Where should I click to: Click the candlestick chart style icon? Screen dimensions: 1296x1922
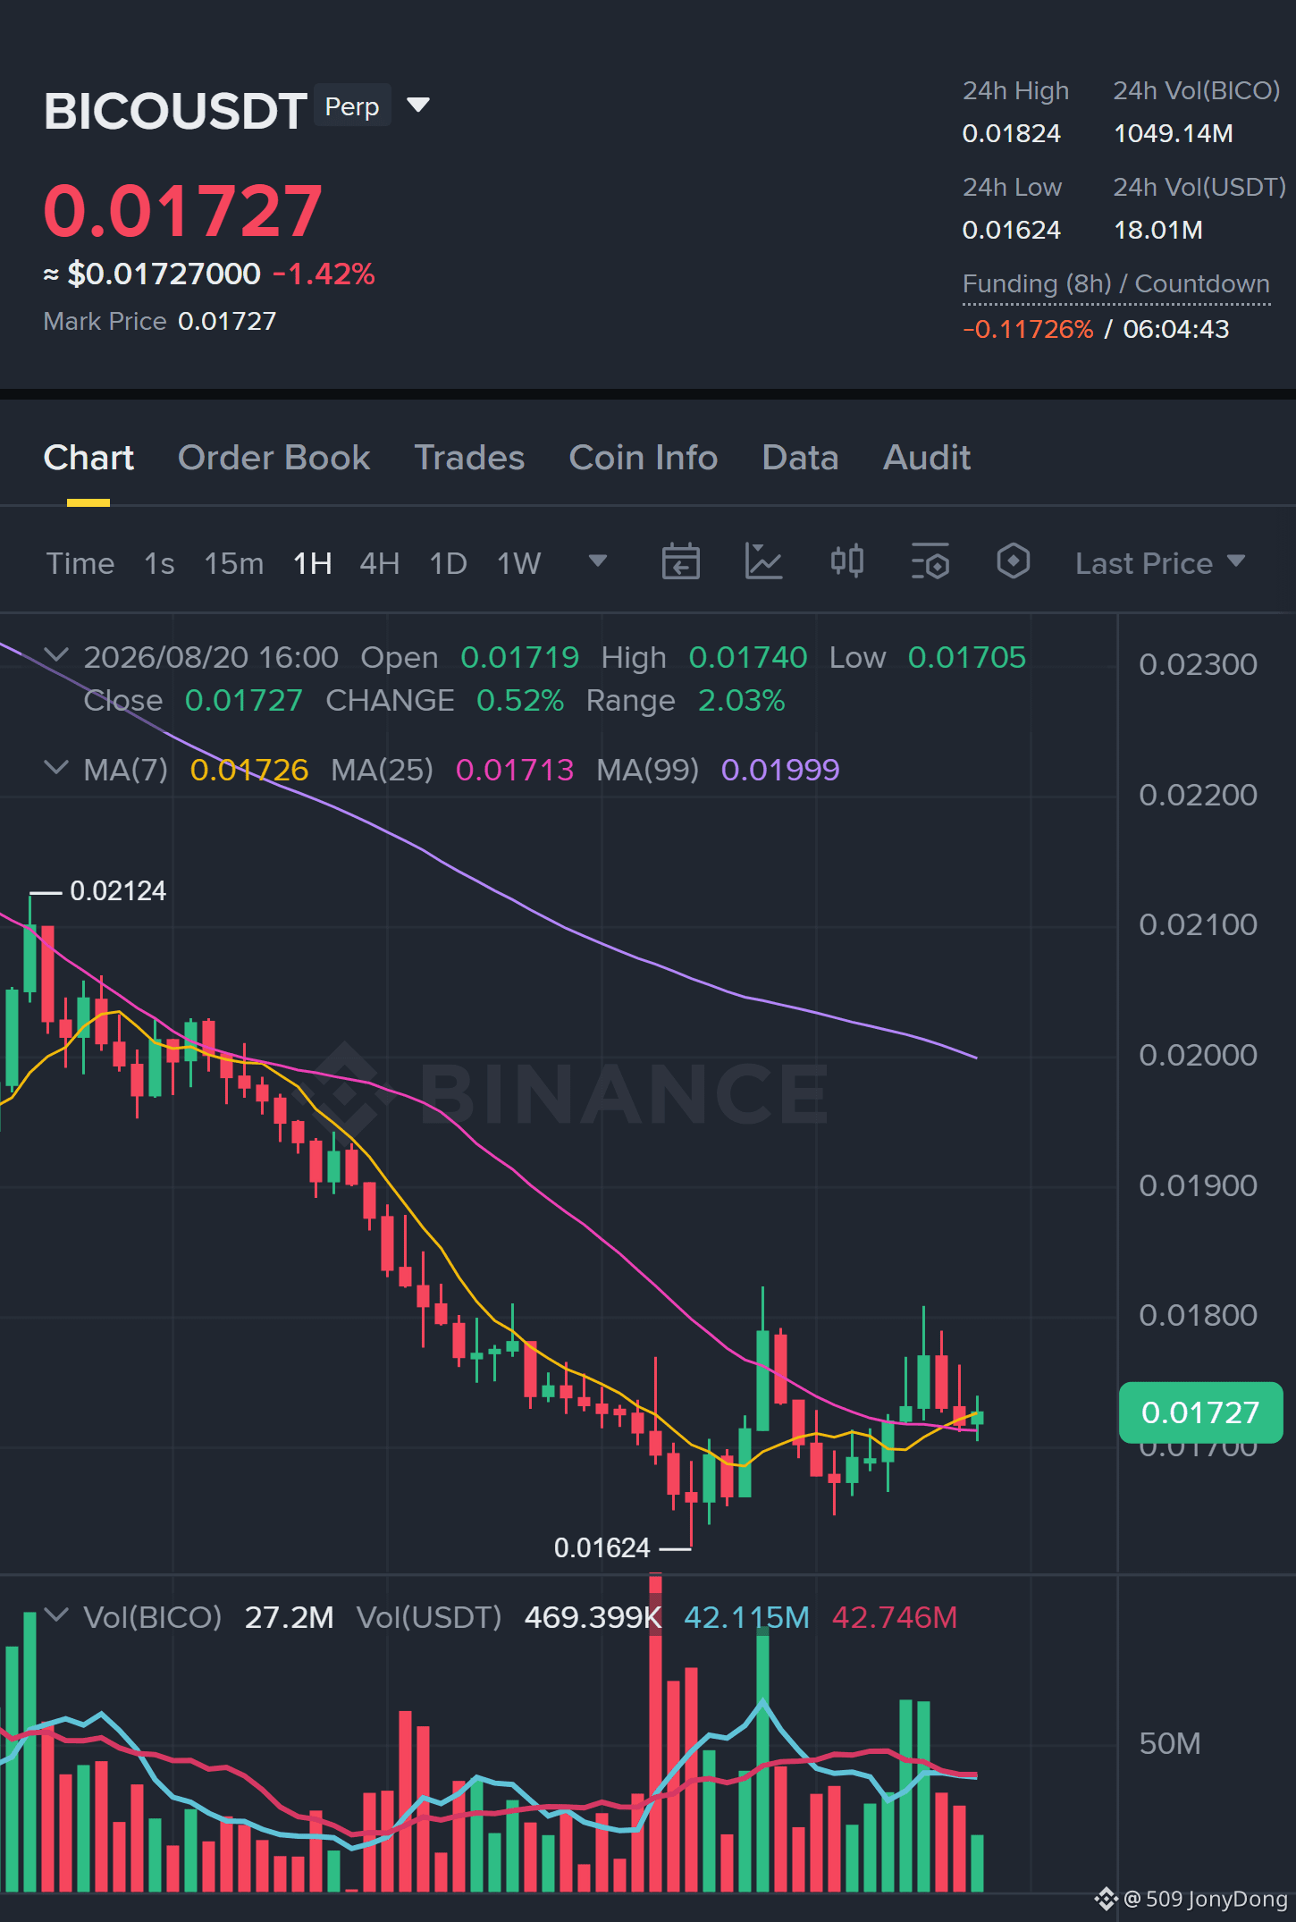coord(847,562)
